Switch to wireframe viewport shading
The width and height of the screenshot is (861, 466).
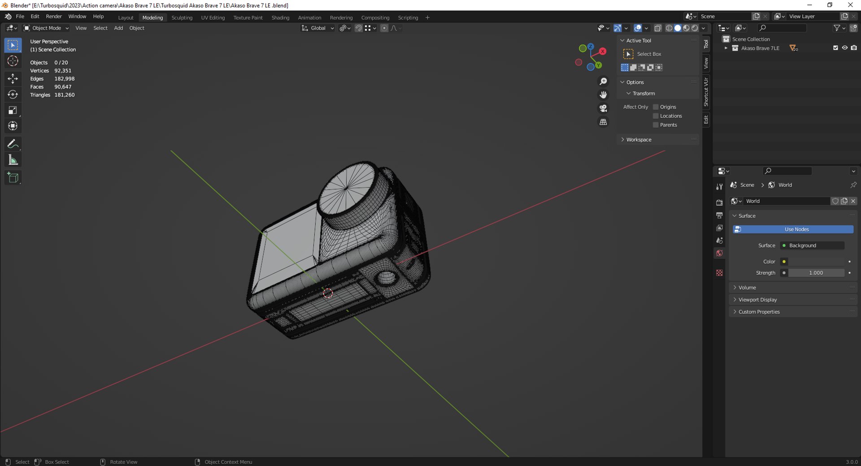click(669, 28)
